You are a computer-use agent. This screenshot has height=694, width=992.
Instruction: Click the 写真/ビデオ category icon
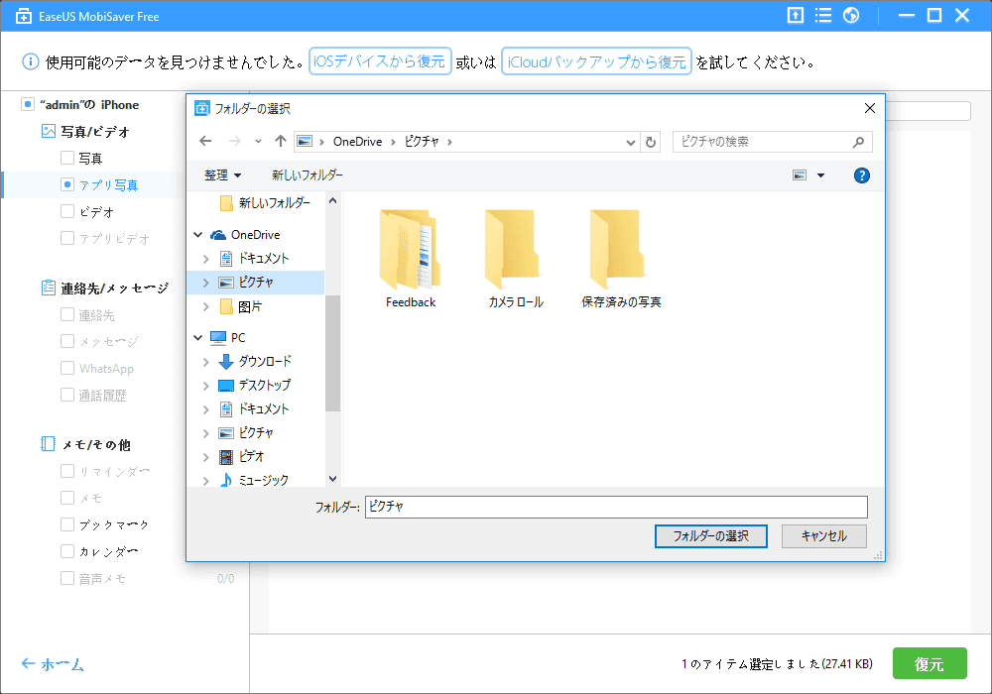coord(48,131)
